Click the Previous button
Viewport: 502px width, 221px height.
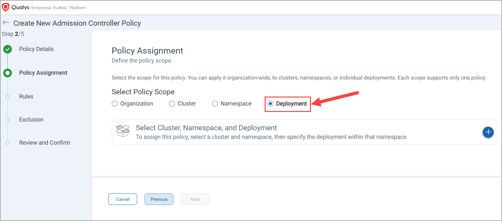point(159,199)
